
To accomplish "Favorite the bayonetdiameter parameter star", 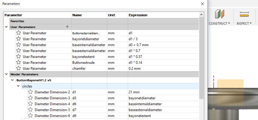I will click(19, 39).
